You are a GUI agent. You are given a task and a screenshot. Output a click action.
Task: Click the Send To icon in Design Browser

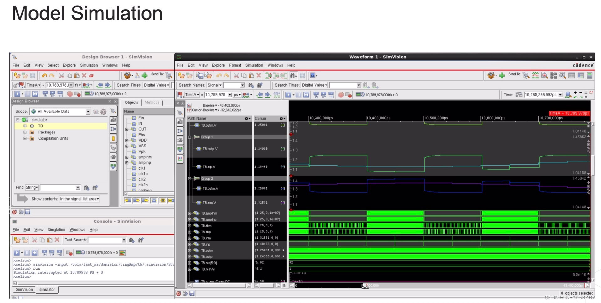[169, 75]
